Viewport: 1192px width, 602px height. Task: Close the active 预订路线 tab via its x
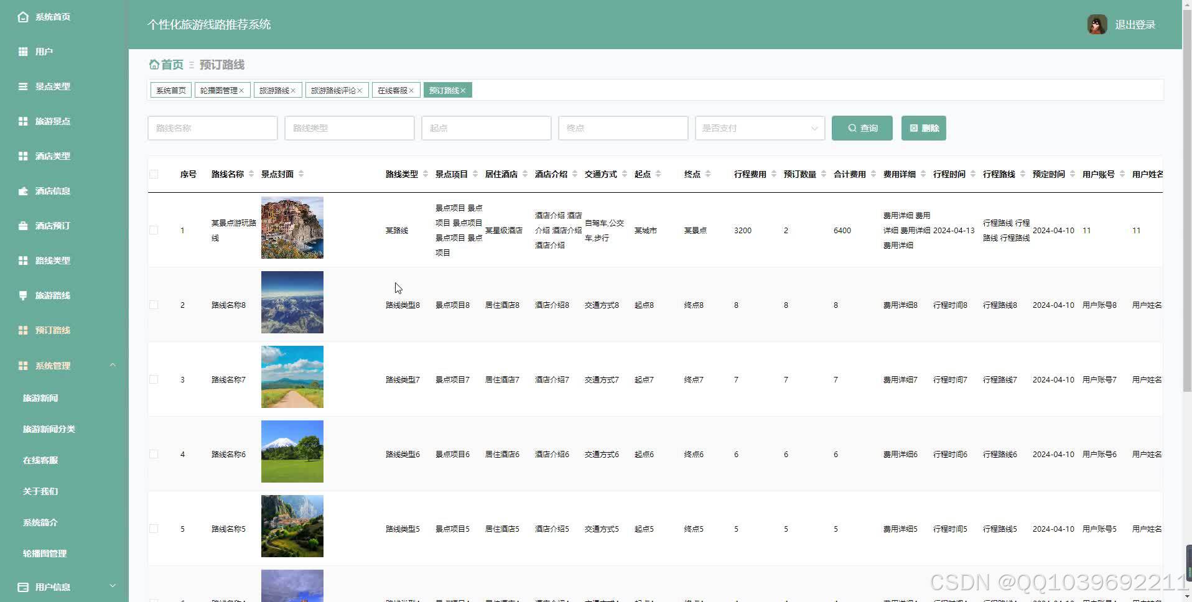coord(463,91)
